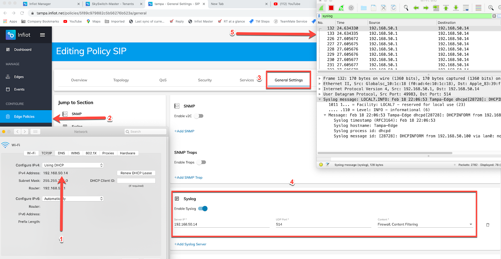Toggle Wireshark packet colorization icon

[478, 8]
